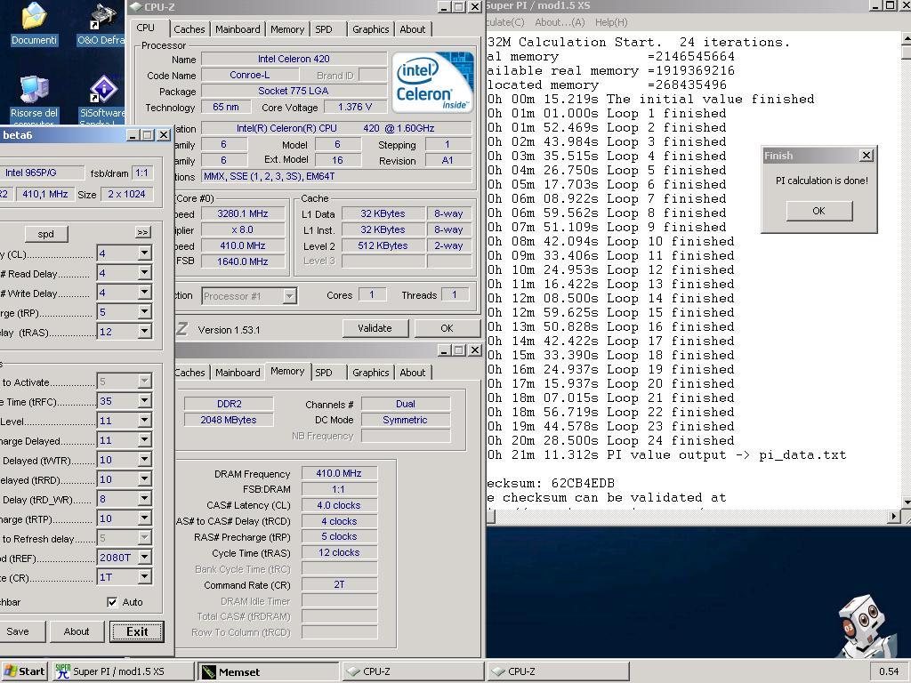Viewport: 911px width, 683px height.
Task: Open the tRFC value 35 dropdown
Action: coord(145,401)
